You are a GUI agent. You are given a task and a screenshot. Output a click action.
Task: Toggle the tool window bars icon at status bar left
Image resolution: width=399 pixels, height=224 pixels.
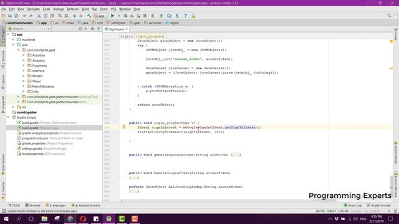point(4,211)
